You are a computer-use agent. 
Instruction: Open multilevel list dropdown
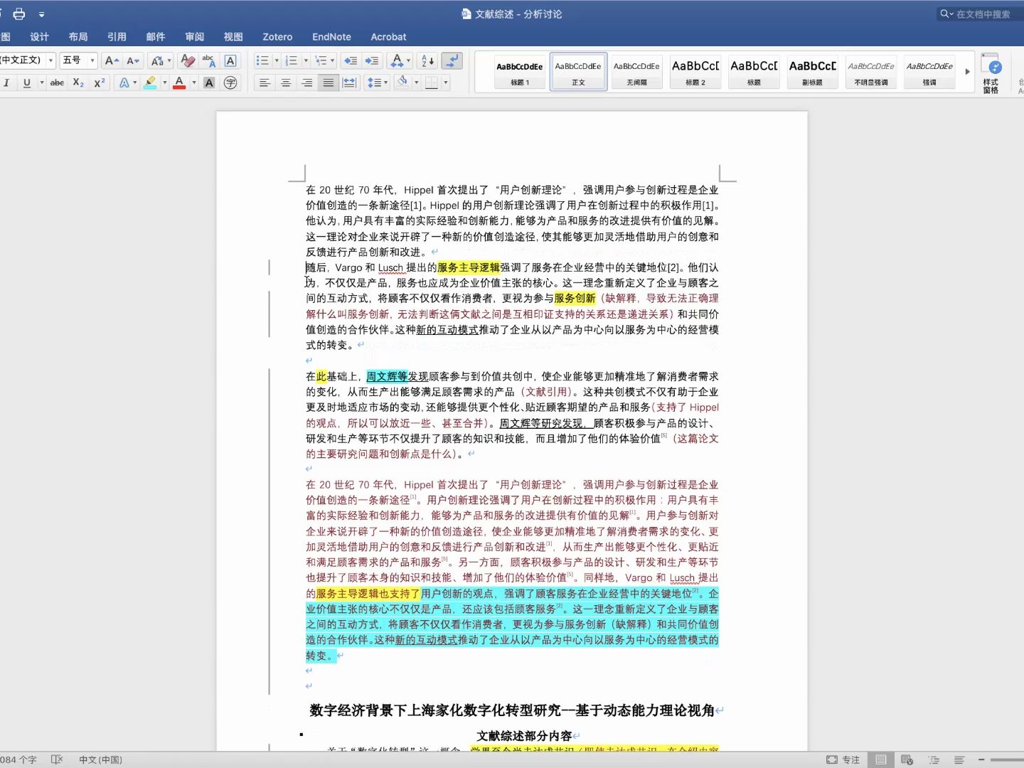(x=324, y=60)
